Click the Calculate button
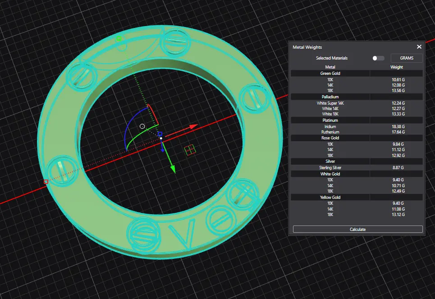435x299 pixels. coord(357,229)
